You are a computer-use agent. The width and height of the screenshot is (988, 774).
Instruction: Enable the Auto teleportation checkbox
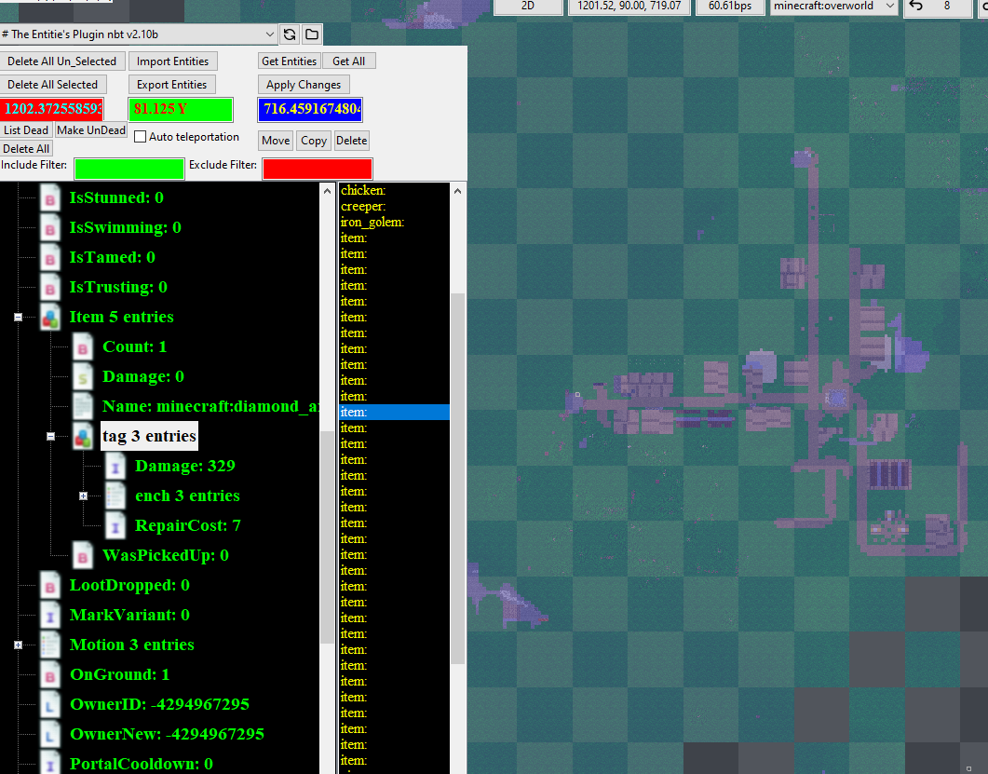tap(141, 137)
